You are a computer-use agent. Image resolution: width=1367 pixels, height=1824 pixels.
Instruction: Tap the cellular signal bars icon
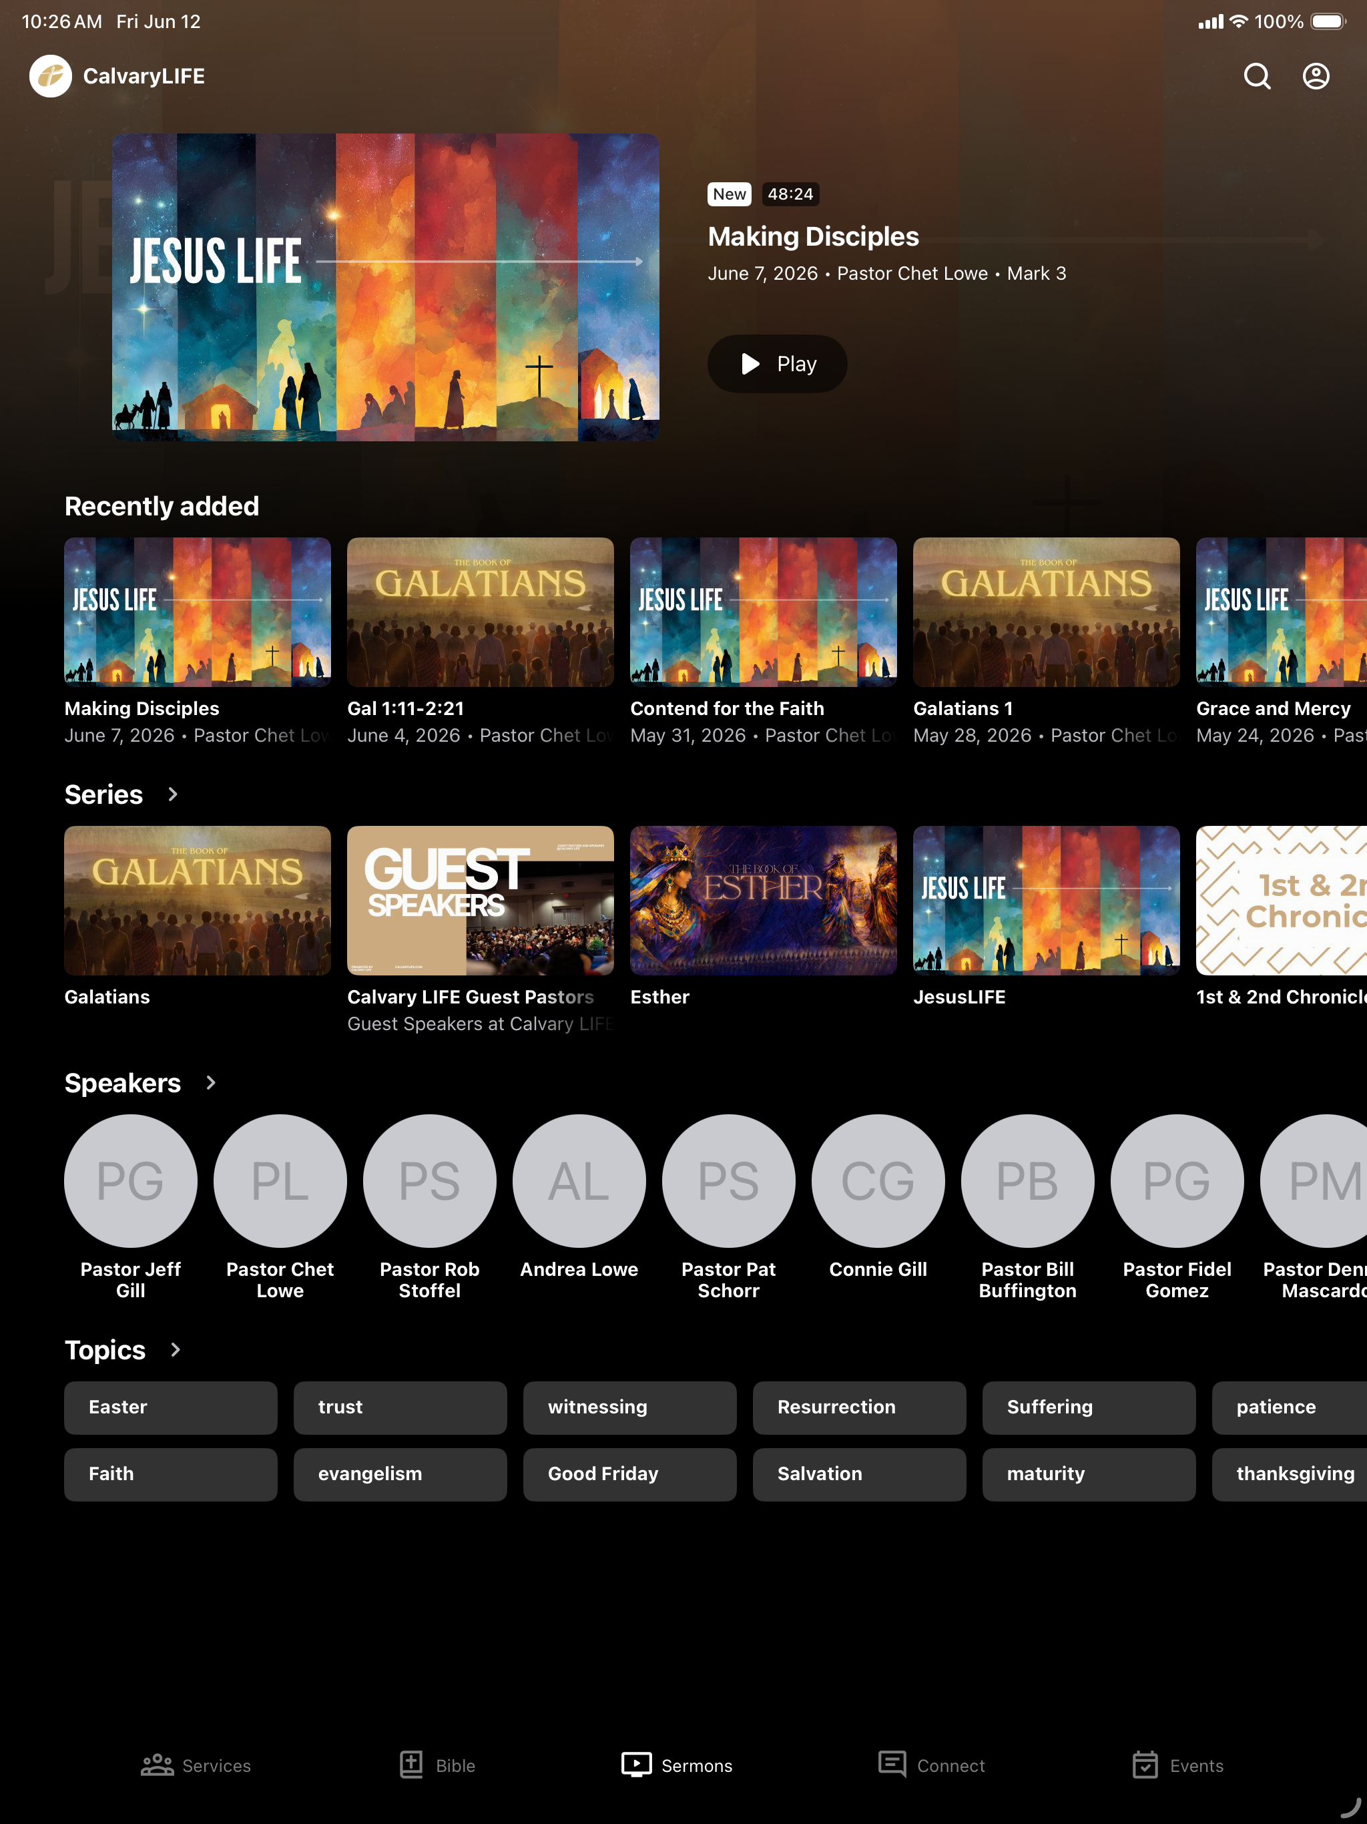click(x=1210, y=22)
